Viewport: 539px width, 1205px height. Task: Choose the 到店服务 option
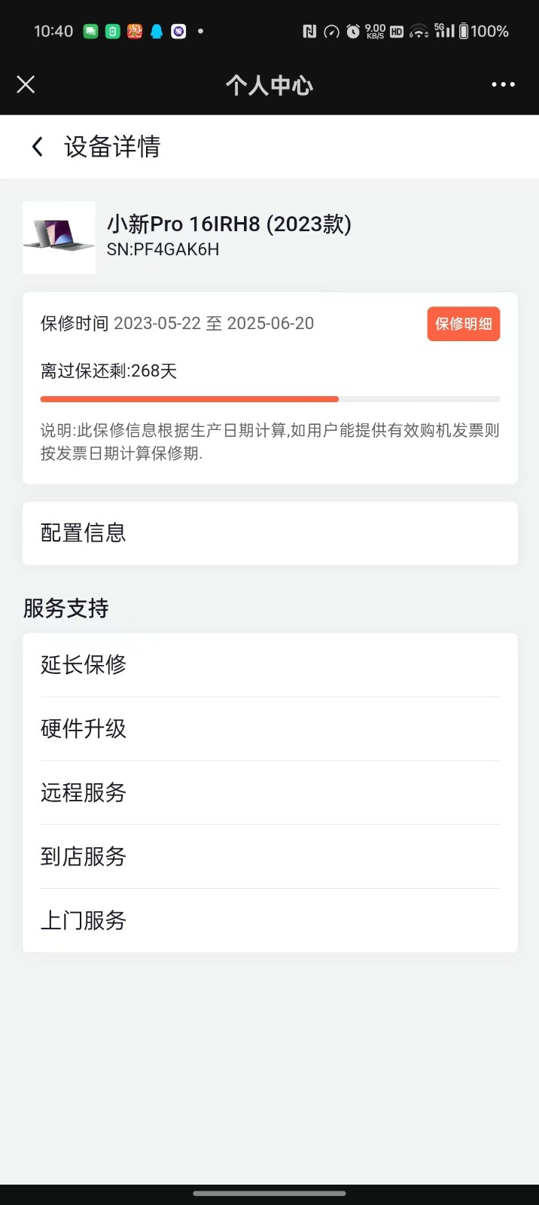pyautogui.click(x=270, y=856)
